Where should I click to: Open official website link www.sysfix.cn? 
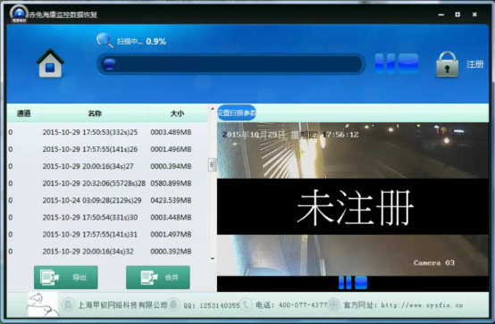tap(422, 305)
